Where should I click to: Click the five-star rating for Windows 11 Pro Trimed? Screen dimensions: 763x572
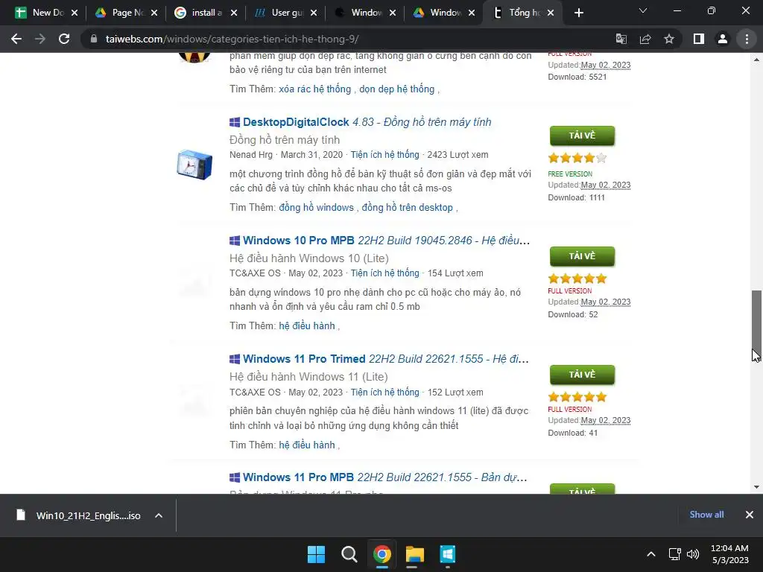coord(577,397)
